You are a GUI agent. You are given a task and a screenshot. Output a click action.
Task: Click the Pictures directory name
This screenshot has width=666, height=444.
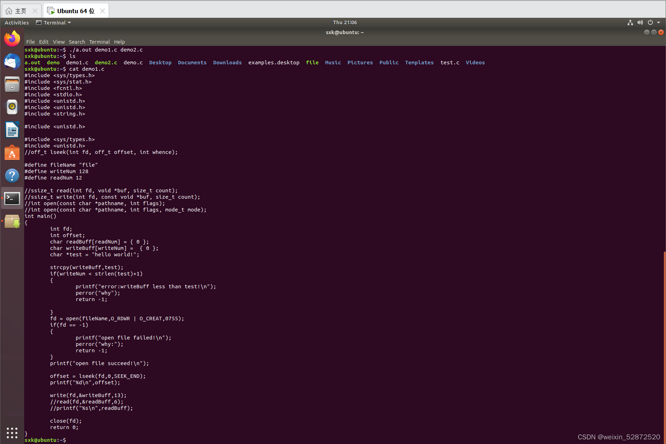pos(360,63)
